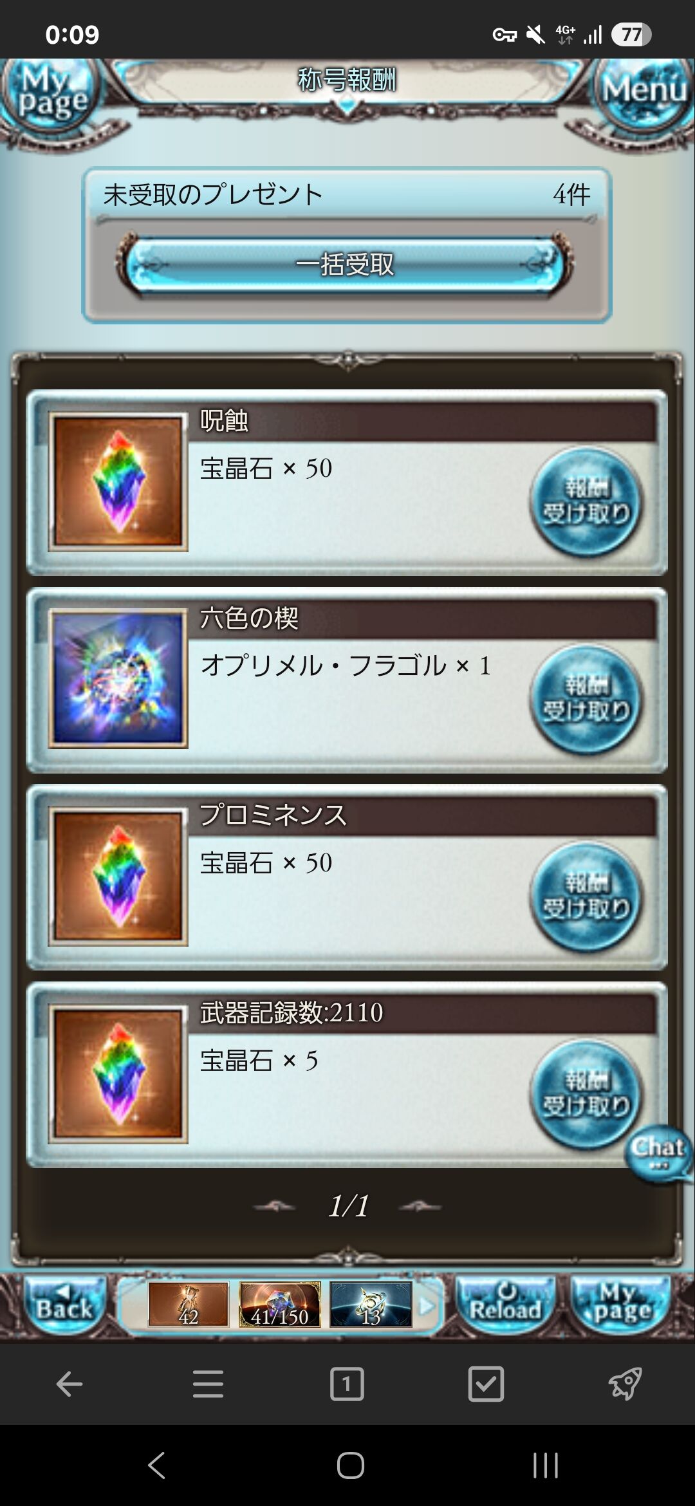
Task: Tap the 宝晶石 crystal icon in 呪蝕 row
Action: (x=118, y=481)
